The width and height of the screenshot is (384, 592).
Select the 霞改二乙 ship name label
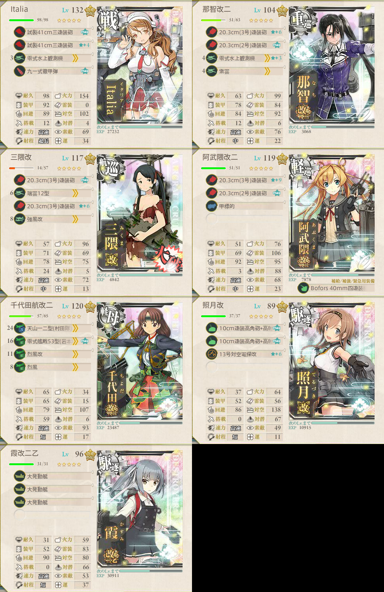(24, 453)
